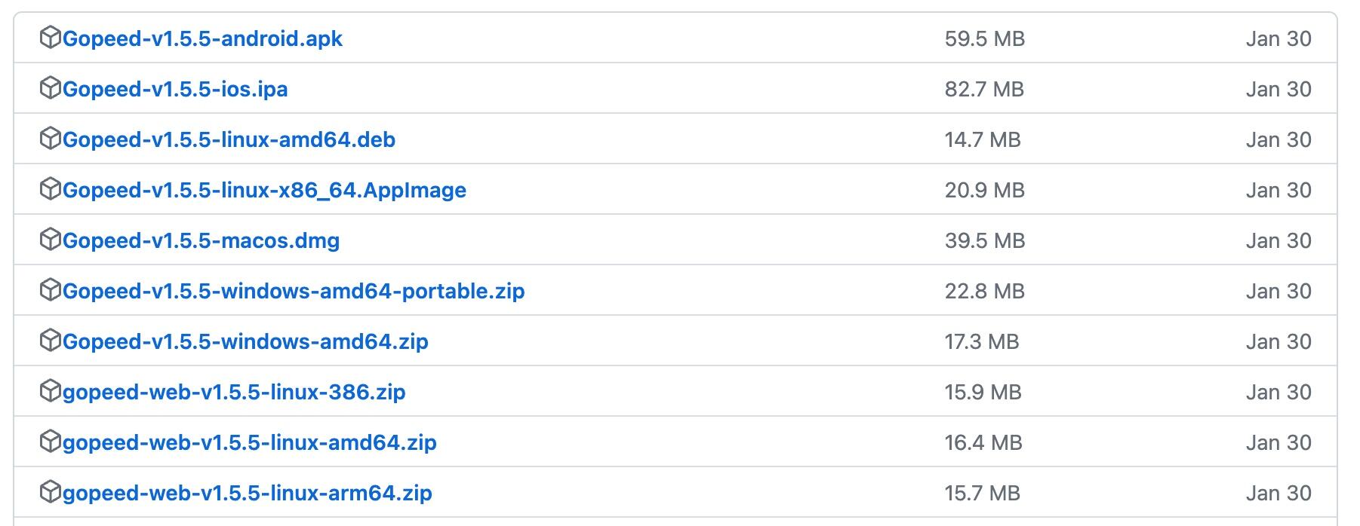The image size is (1360, 526).
Task: Download Gopeed-v1.5.5-windows-amd64.zip
Action: point(245,341)
